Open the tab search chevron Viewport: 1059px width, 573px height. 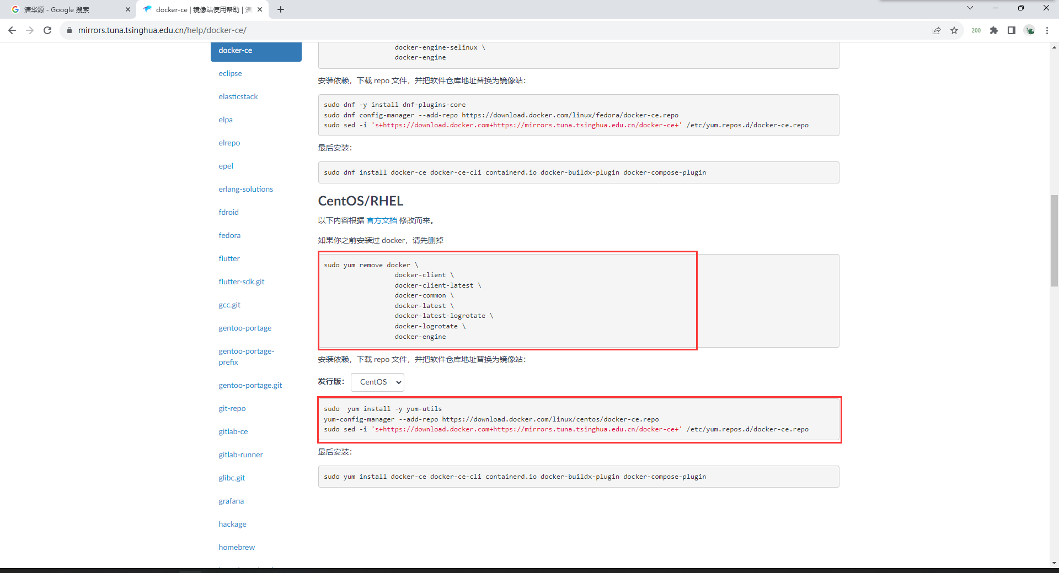pyautogui.click(x=970, y=8)
